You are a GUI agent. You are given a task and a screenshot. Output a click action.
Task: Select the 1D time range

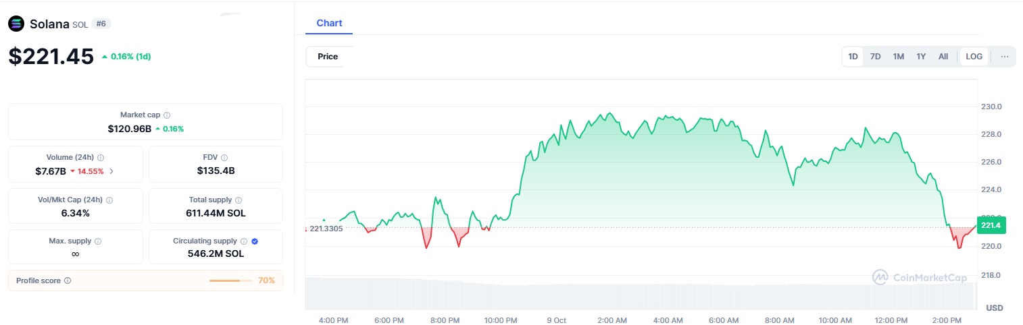pyautogui.click(x=853, y=57)
